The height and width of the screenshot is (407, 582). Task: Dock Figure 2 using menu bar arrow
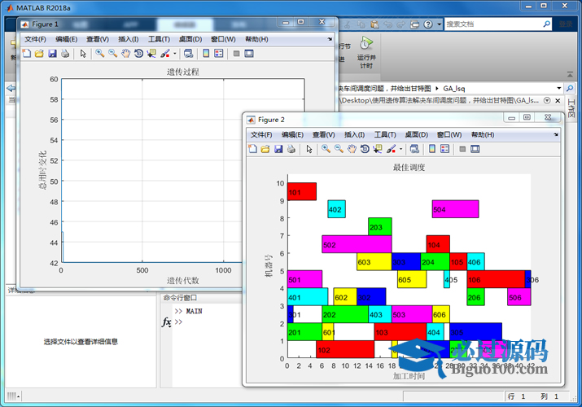point(556,134)
